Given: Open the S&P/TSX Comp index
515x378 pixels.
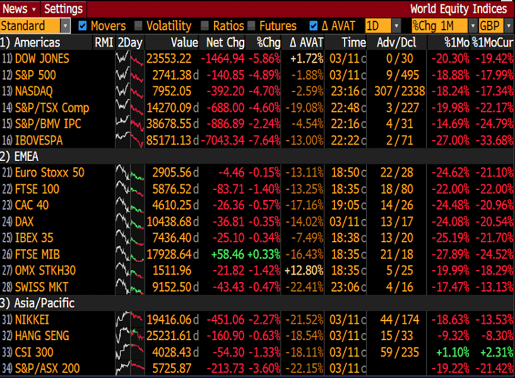Looking at the screenshot, I should point(52,108).
